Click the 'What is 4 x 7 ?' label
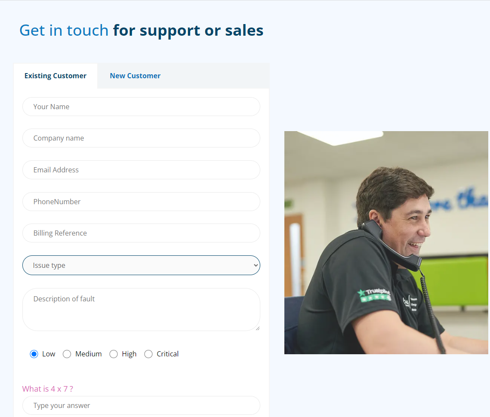Image resolution: width=490 pixels, height=417 pixels. (x=47, y=389)
